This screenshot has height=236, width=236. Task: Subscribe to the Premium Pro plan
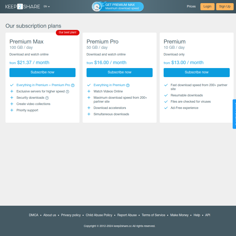(120, 72)
